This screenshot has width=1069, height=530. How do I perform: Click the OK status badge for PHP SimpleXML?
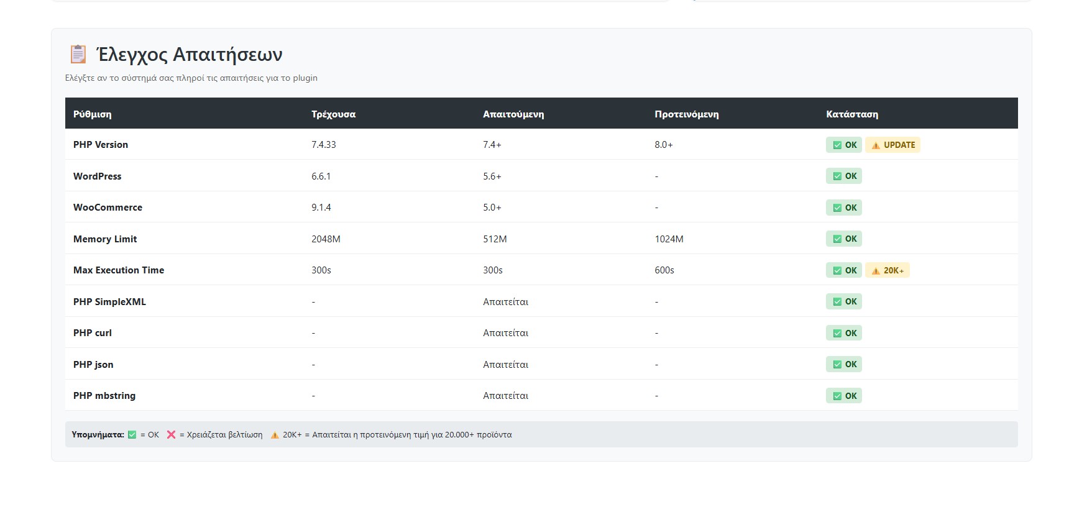[x=843, y=302]
